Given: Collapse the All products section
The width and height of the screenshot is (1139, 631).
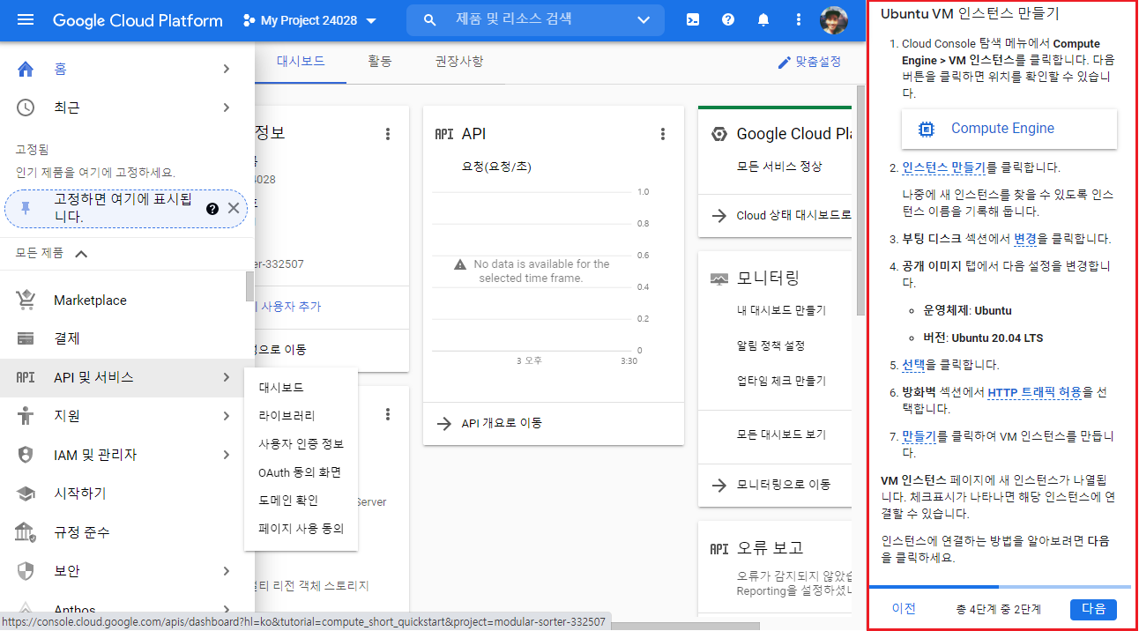Looking at the screenshot, I should pos(81,254).
